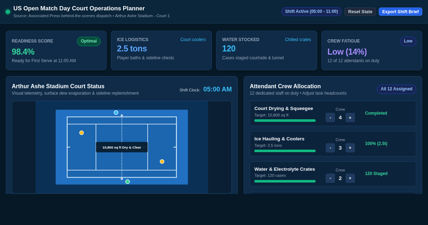Select the yellow attendant marker on left court
Image resolution: width=428 pixels, height=225 pixels.
pyautogui.click(x=81, y=133)
